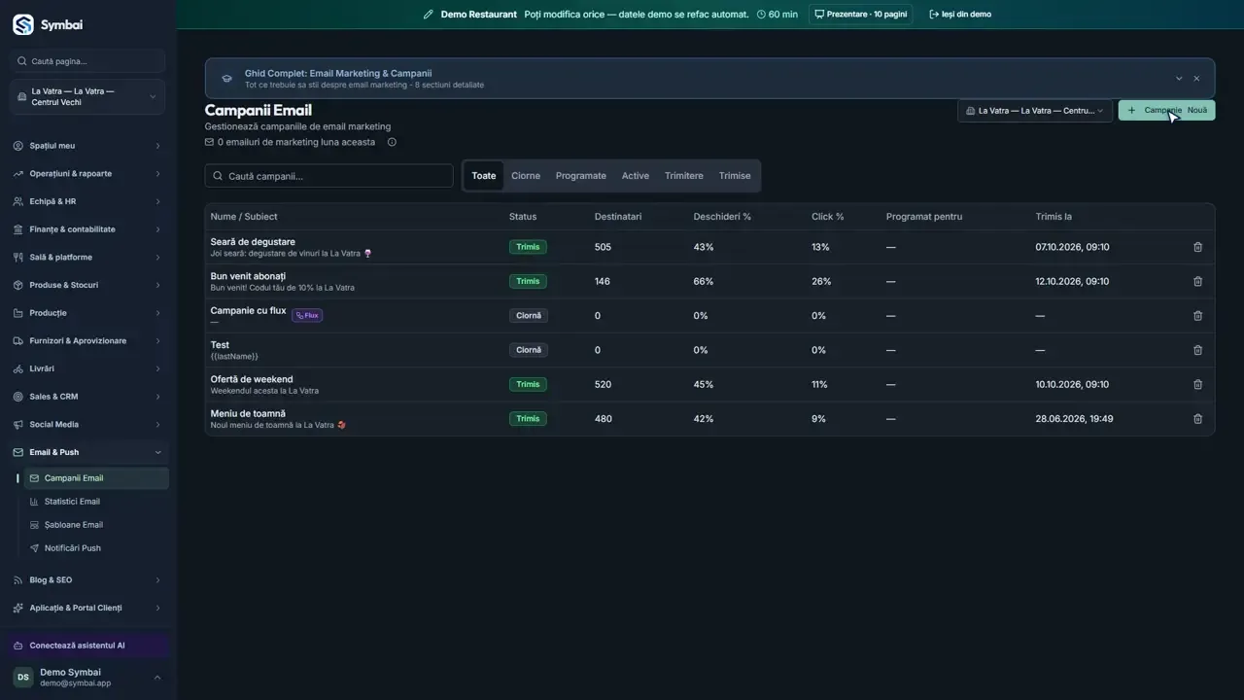Focus the Caută campanii search field
Viewport: 1244px width, 700px height.
coord(328,176)
